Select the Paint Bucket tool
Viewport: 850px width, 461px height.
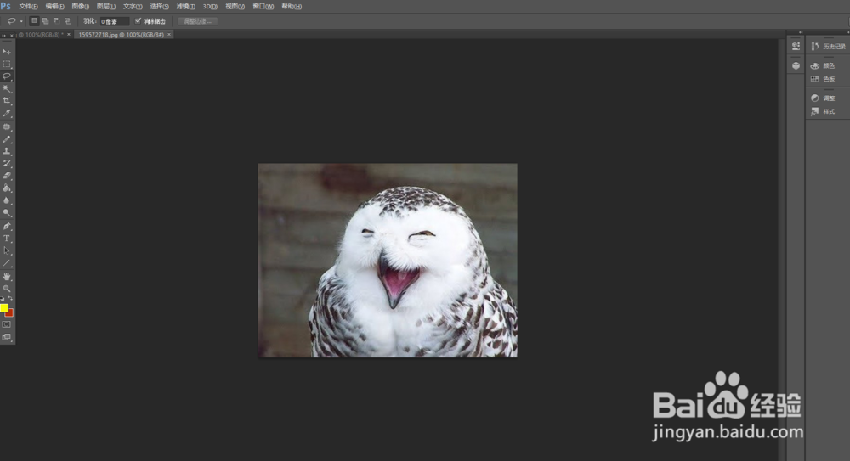click(7, 188)
